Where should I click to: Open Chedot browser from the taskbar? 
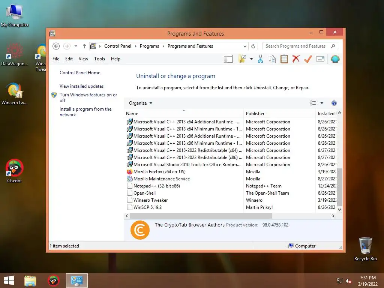tap(53, 280)
